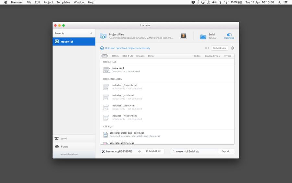
Task: Open Notification Center icon
Action: (286, 2)
